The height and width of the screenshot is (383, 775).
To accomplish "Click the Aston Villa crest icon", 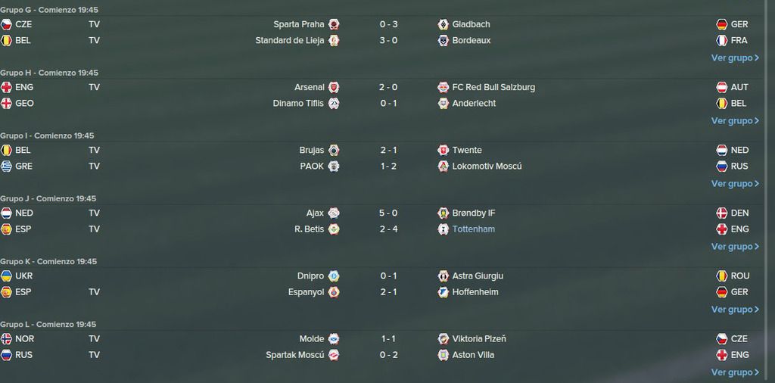I will point(444,355).
